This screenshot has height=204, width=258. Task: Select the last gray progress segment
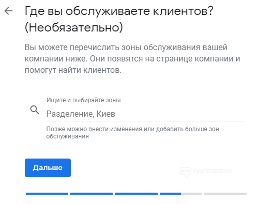(225, 194)
